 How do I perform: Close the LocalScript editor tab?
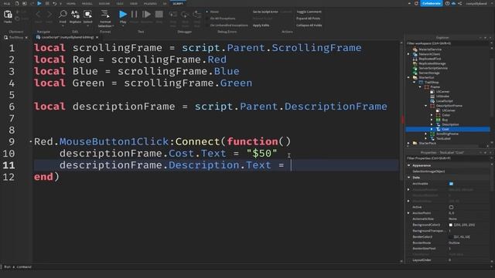point(97,37)
